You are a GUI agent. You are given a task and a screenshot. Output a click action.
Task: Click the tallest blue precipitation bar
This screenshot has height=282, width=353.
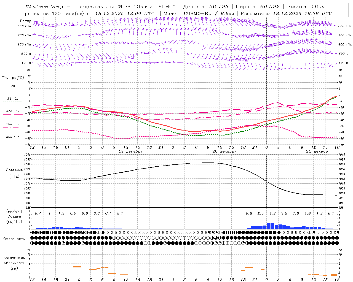tap(272, 226)
